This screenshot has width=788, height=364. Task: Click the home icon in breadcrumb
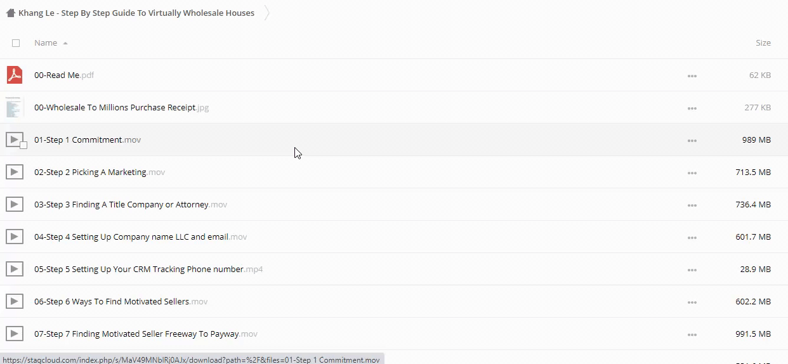[10, 13]
